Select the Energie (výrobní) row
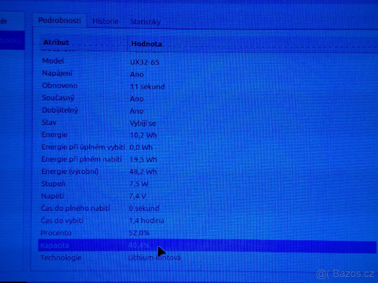 70,171
